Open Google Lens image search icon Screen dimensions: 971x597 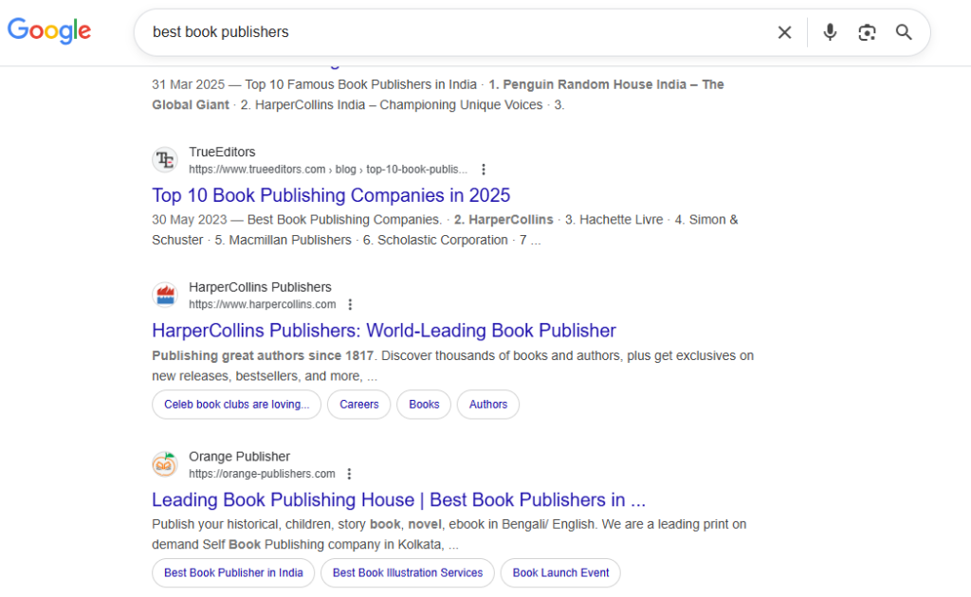tap(867, 32)
